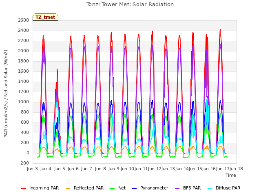Click the orange Reflected PAR legend swatch

tap(68, 189)
